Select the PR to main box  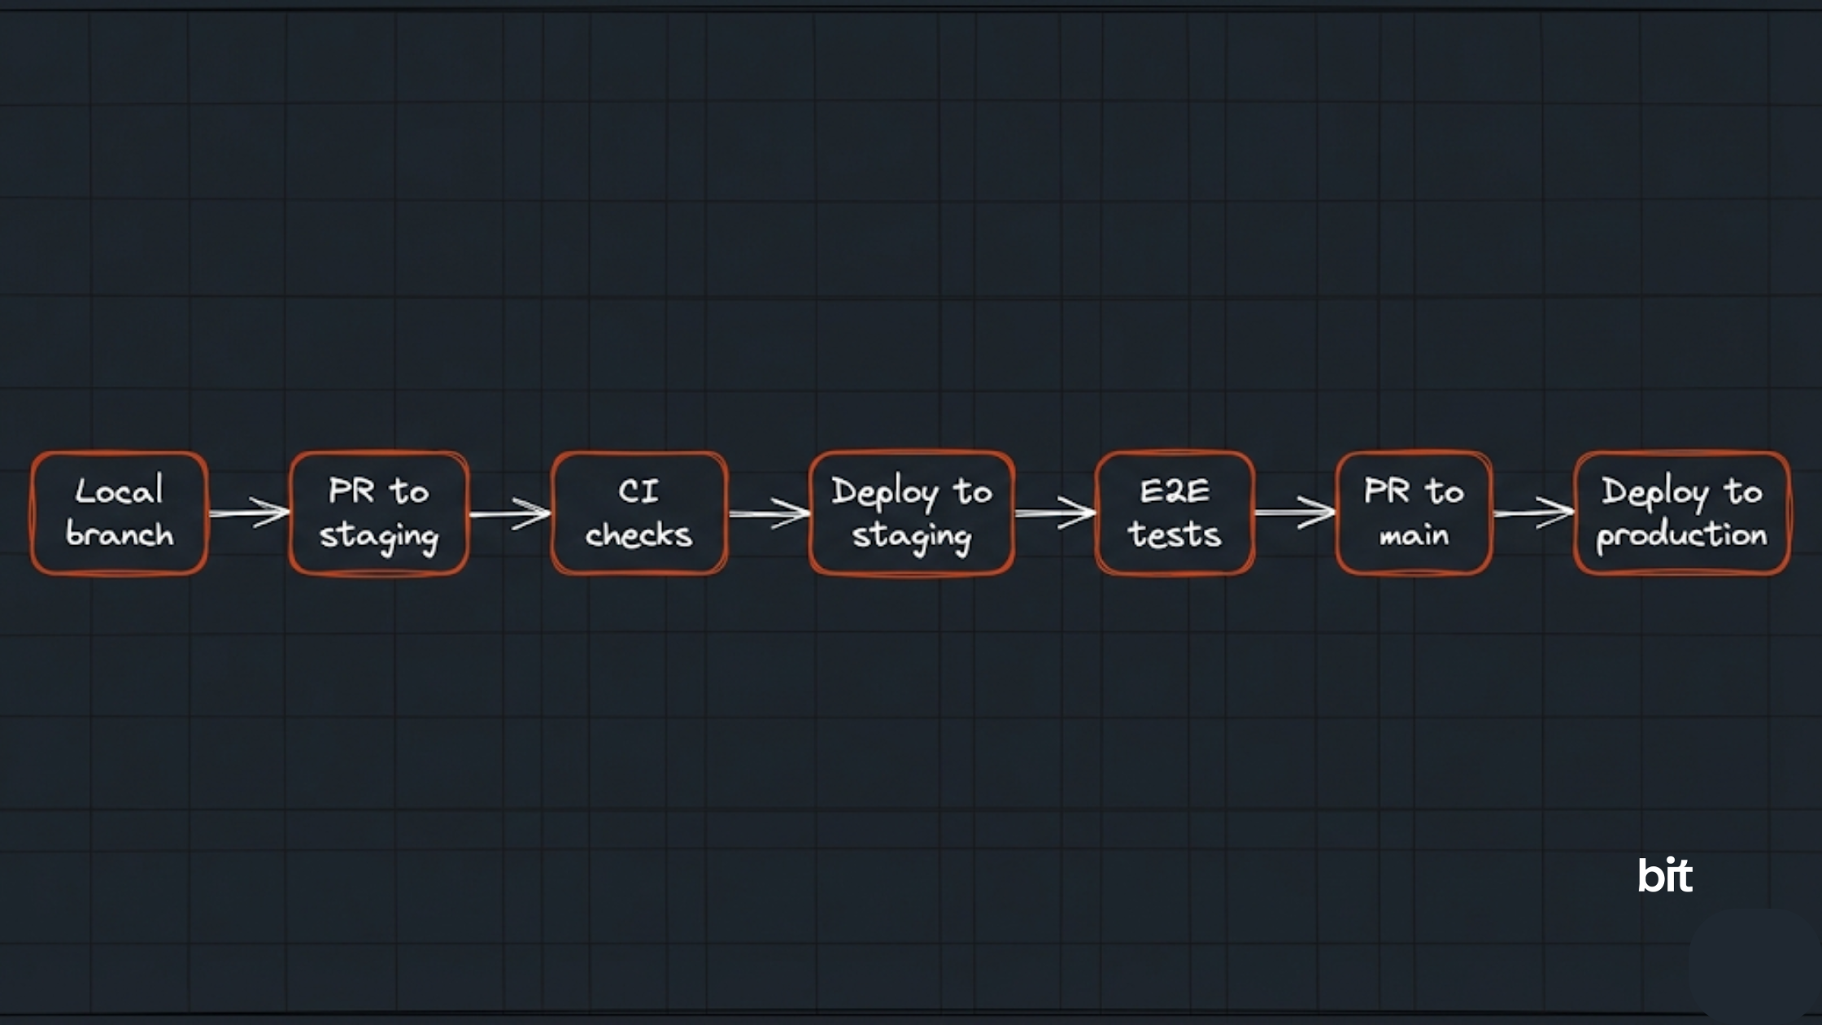tap(1414, 512)
